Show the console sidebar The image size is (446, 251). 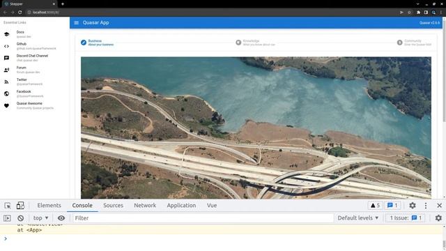pyautogui.click(x=7, y=218)
